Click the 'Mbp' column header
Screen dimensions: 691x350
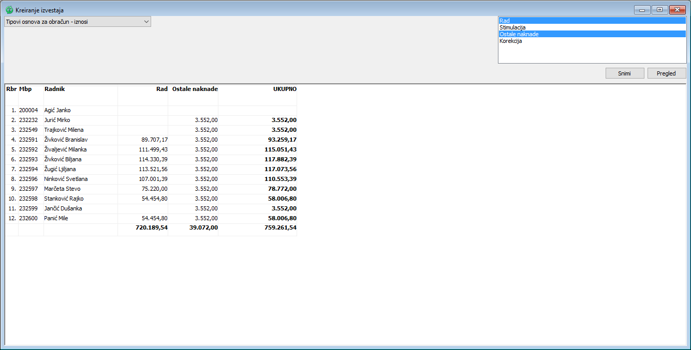25,89
